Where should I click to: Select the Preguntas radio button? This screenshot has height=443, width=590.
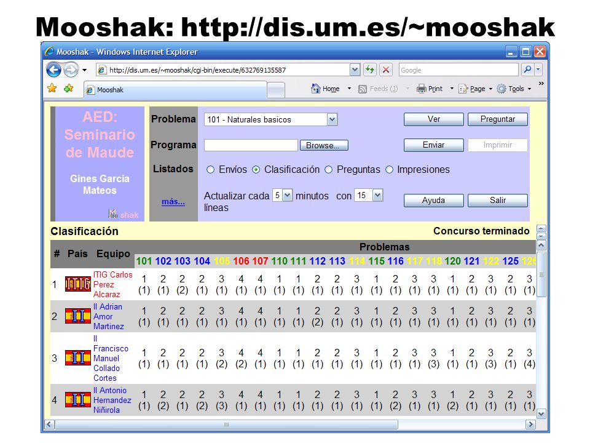(x=328, y=170)
